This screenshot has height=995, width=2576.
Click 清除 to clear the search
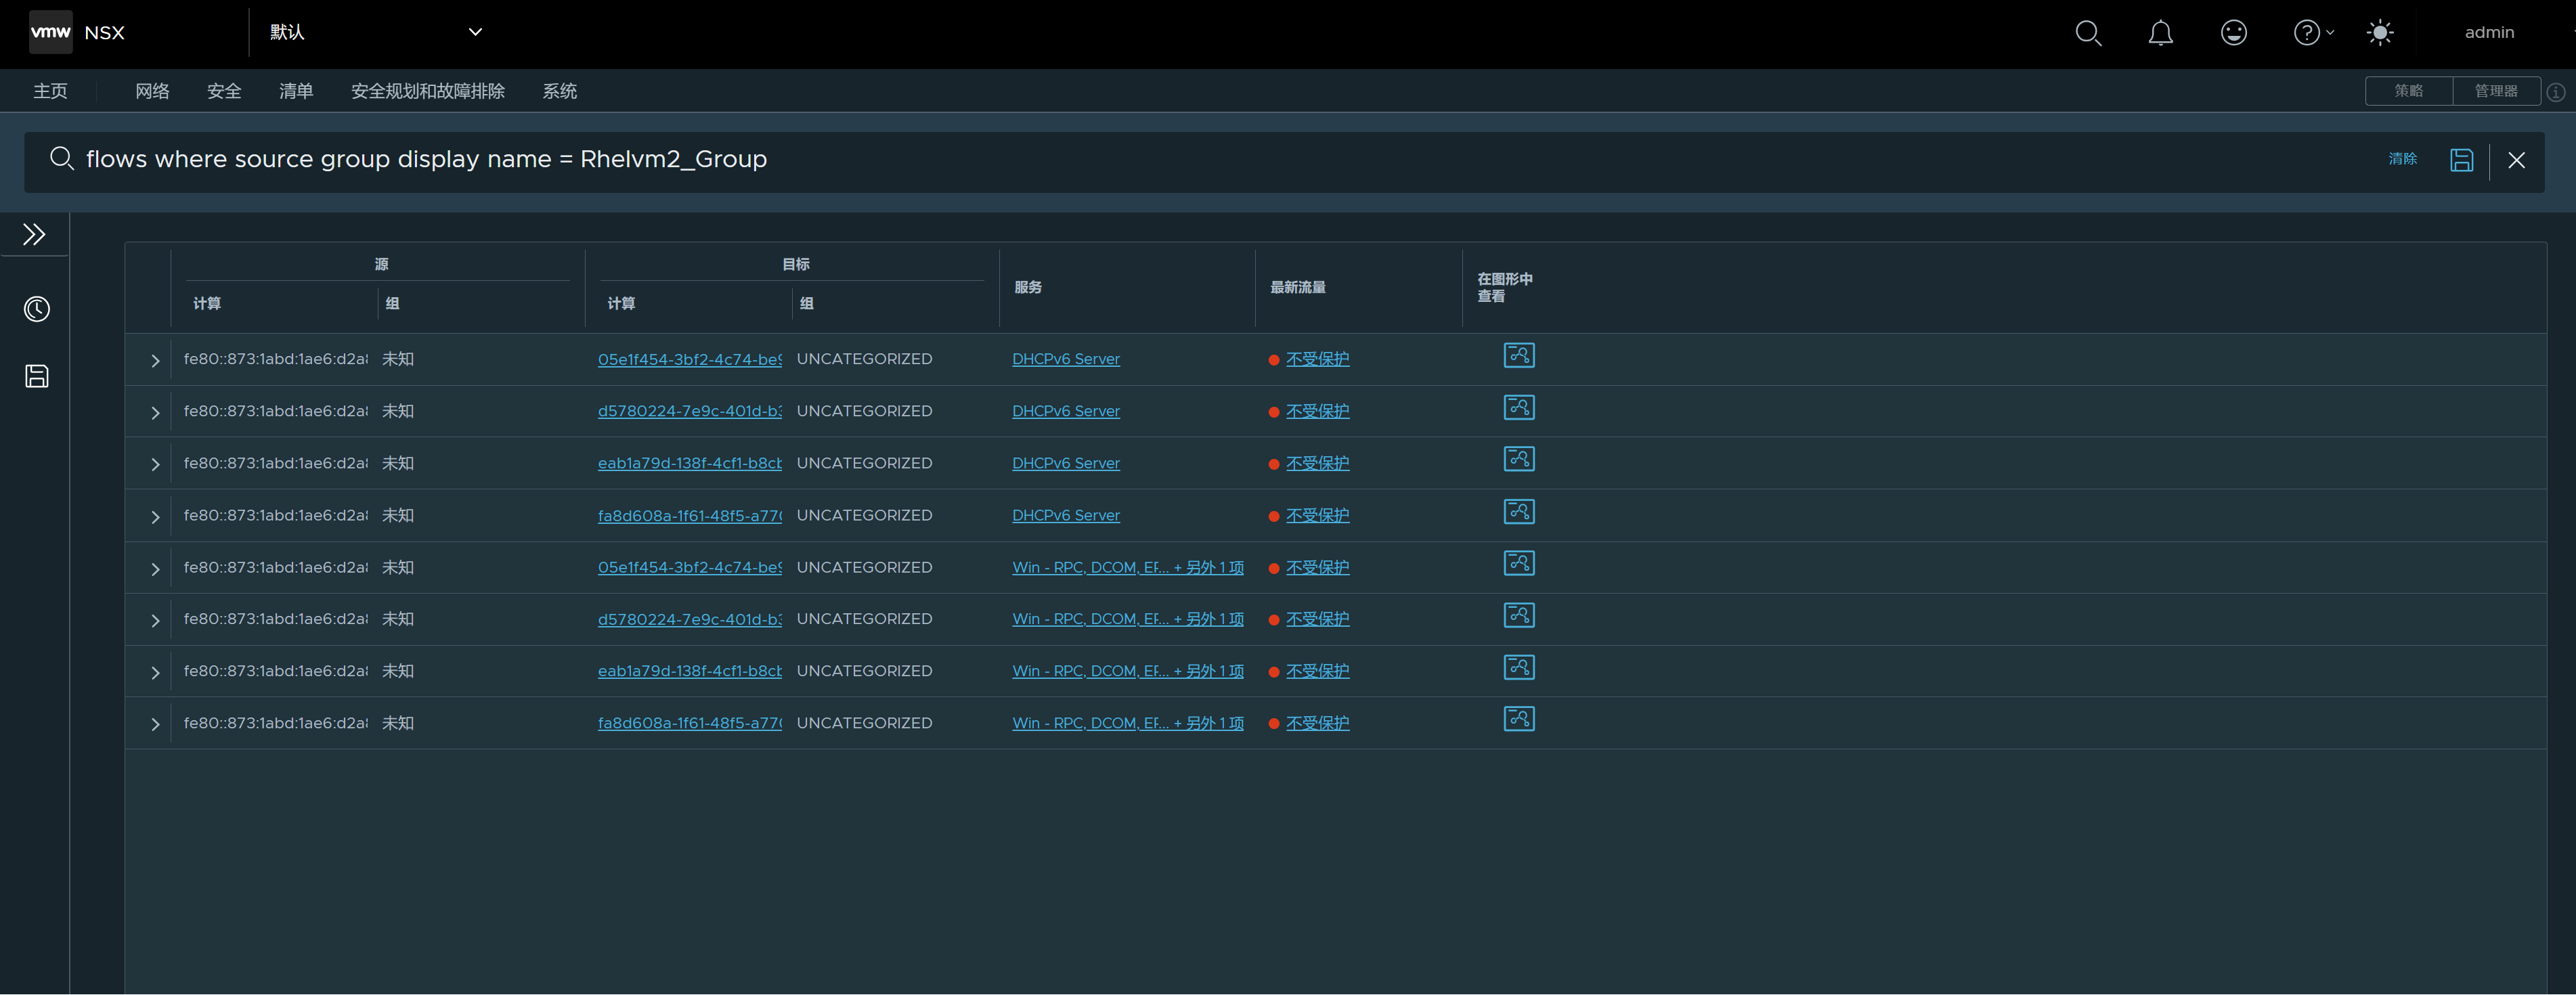2402,159
